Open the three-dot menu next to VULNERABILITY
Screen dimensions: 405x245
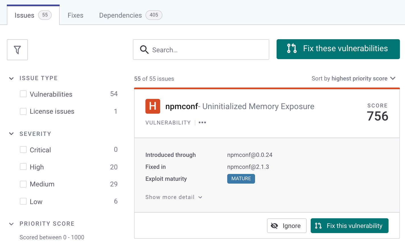point(202,122)
